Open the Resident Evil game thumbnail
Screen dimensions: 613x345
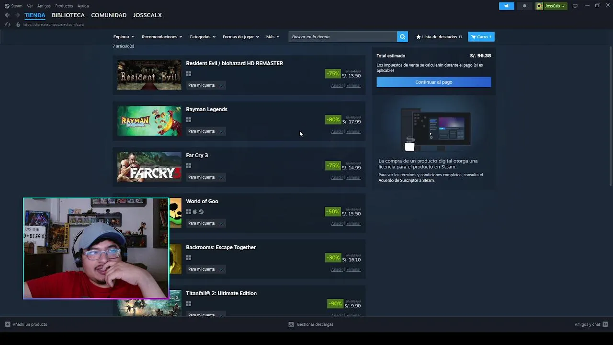149,75
